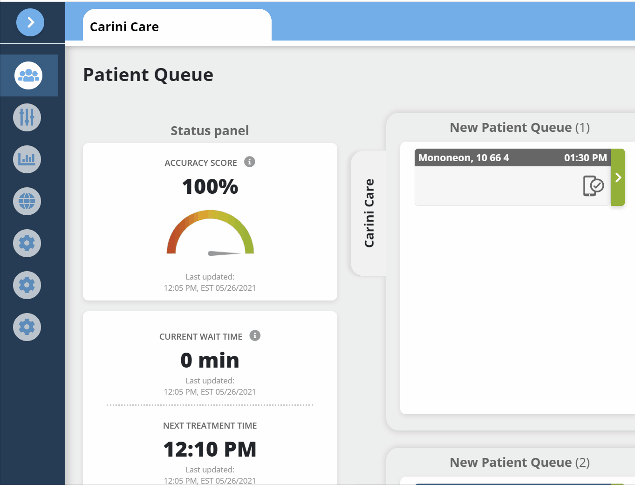635x485 pixels.
Task: Expand the New Patient Queue (2) section
Action: point(519,463)
